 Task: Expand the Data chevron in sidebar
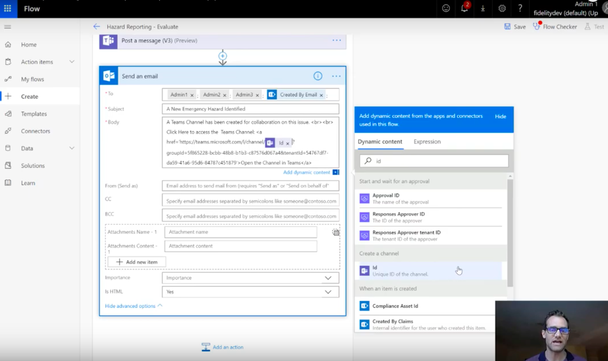(72, 148)
